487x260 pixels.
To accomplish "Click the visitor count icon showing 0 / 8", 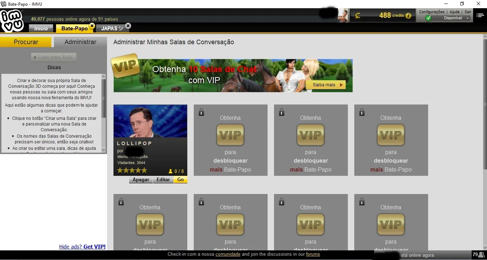I will (x=171, y=171).
